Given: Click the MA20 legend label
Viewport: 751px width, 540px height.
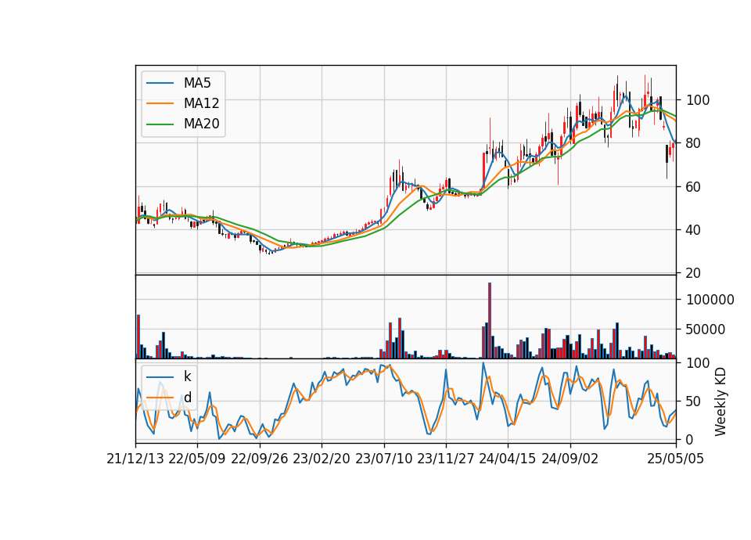Looking at the screenshot, I should [201, 124].
